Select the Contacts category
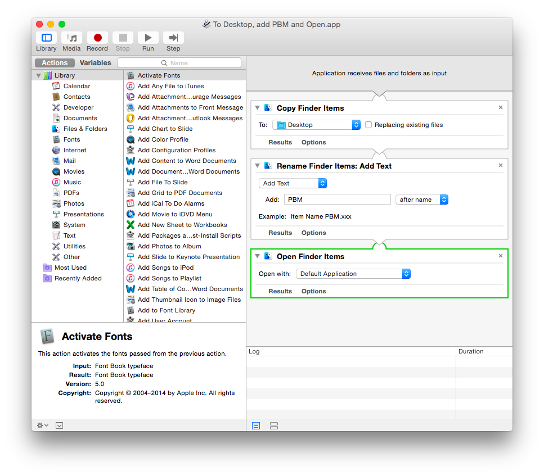 (77, 97)
